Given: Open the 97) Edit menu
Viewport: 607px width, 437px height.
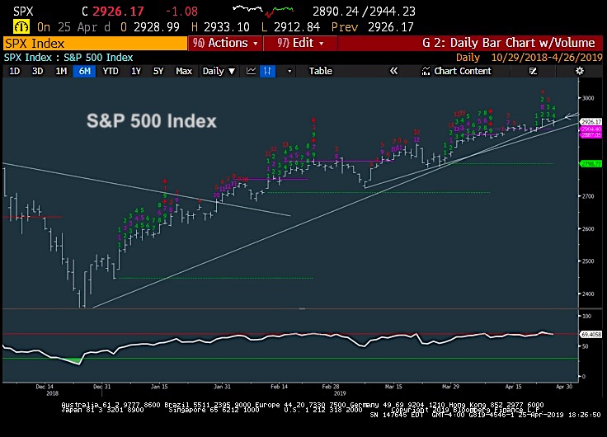Looking at the screenshot, I should coord(300,43).
